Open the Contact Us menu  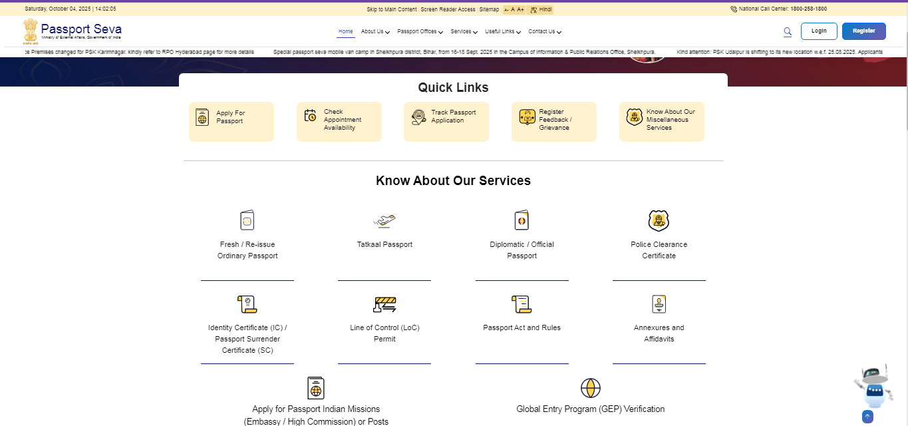point(544,31)
